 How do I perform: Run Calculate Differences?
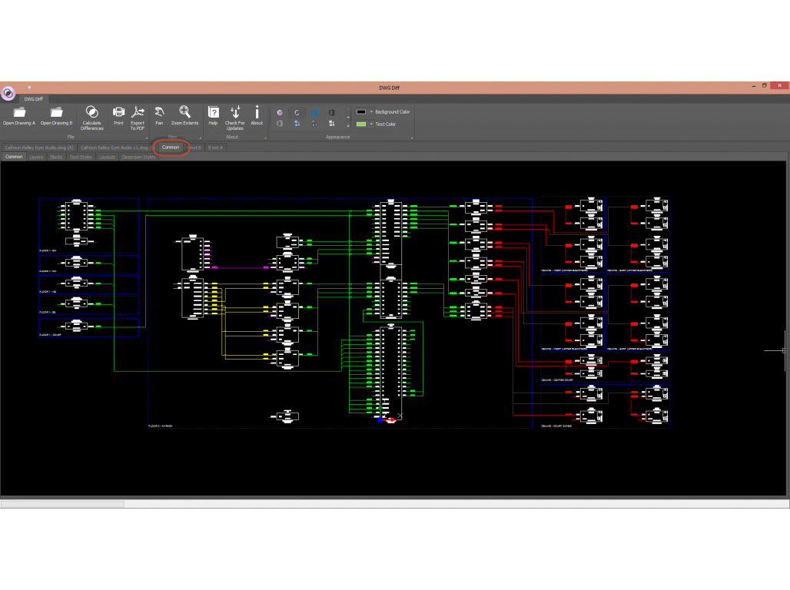[x=91, y=118]
